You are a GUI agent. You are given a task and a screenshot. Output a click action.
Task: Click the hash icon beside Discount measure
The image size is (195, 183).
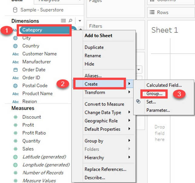point(15,117)
